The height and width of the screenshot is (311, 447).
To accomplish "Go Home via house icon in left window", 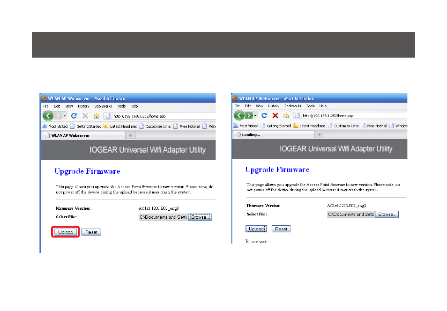I will [x=97, y=116].
